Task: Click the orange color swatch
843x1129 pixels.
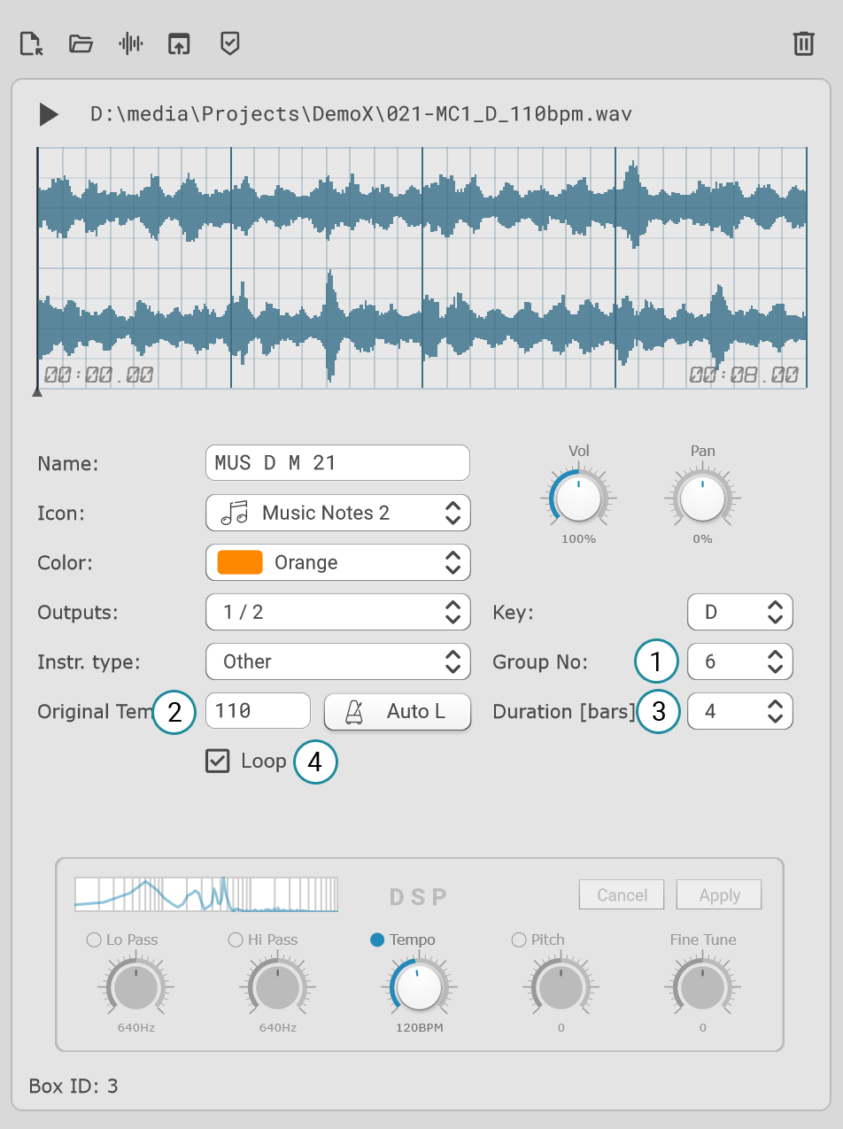Action: tap(240, 562)
